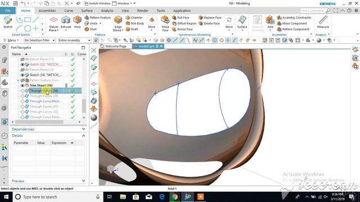Switch to the Assemblies ribbon tab

pyautogui.click(x=47, y=11)
